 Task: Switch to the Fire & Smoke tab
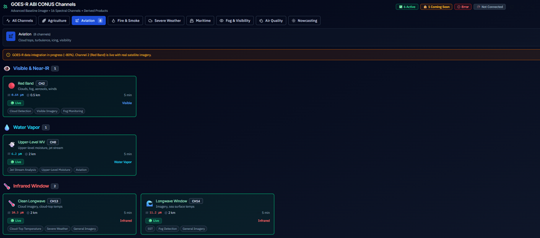tap(125, 20)
